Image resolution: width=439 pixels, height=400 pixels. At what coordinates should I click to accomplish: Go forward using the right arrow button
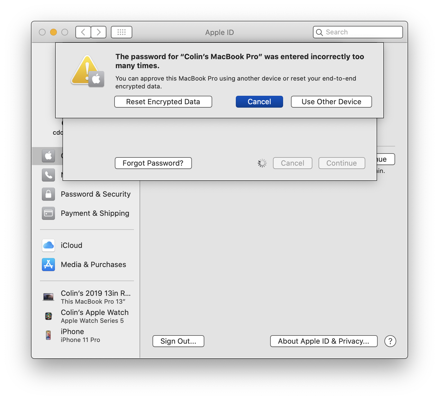pos(98,32)
